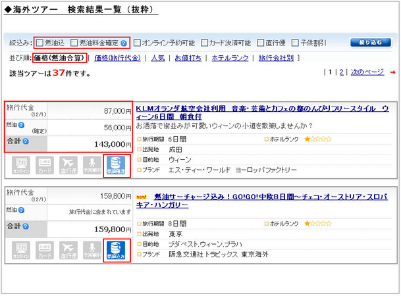This screenshot has width=401, height=296.
Task: Select the 子供割引 checkbox
Action: click(295, 43)
